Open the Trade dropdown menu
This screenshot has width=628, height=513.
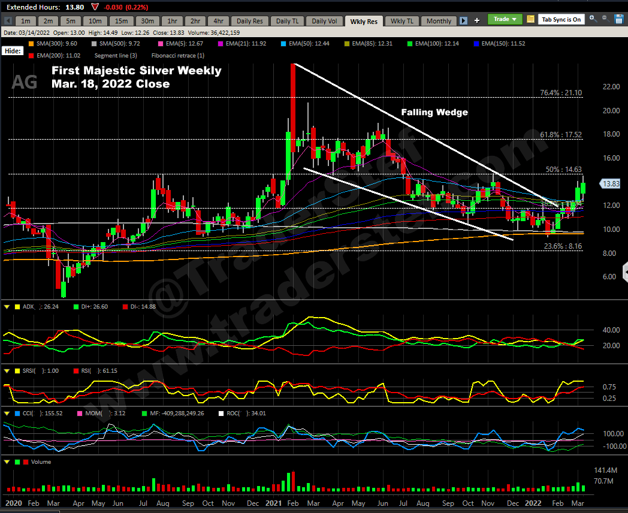click(505, 19)
